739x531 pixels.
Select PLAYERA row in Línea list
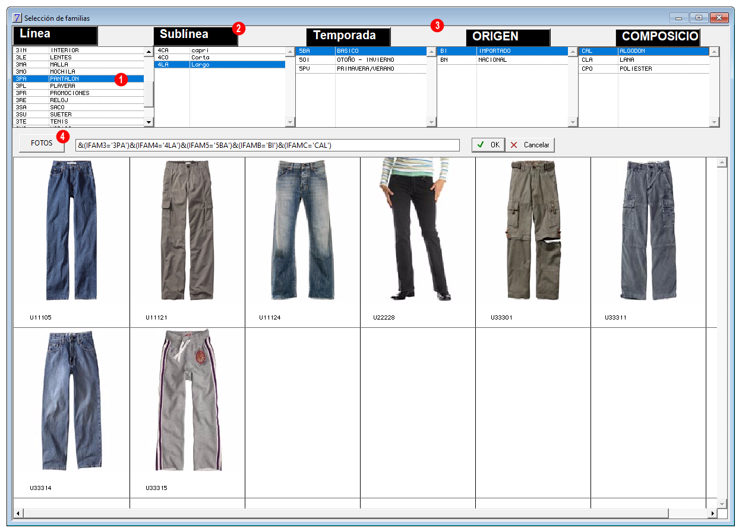[x=78, y=86]
